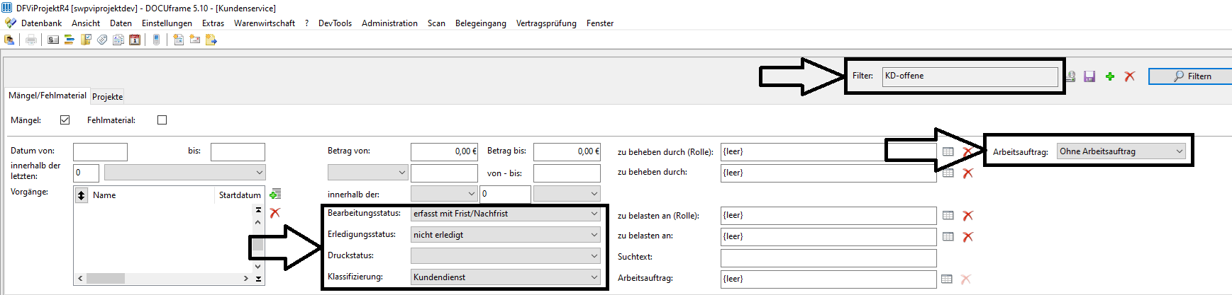Click the Suchtext input field
1232x295 pixels.
click(828, 258)
